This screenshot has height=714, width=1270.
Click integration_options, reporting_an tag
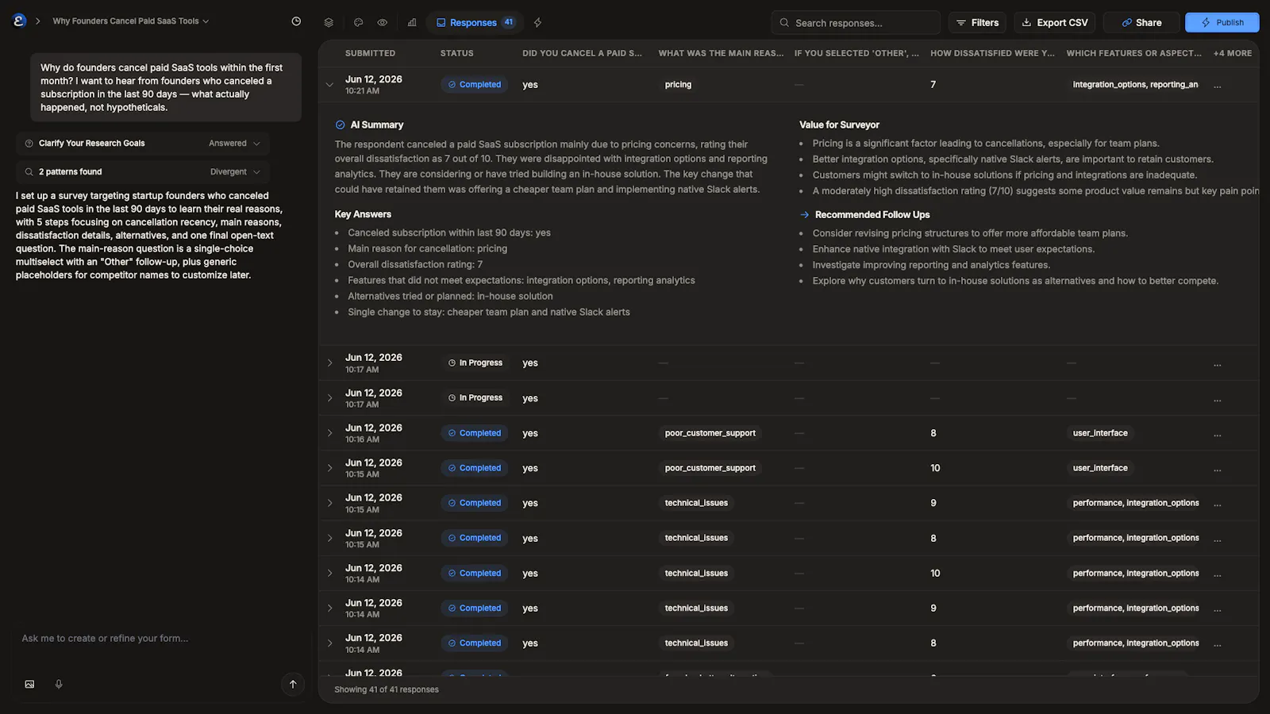pyautogui.click(x=1135, y=84)
